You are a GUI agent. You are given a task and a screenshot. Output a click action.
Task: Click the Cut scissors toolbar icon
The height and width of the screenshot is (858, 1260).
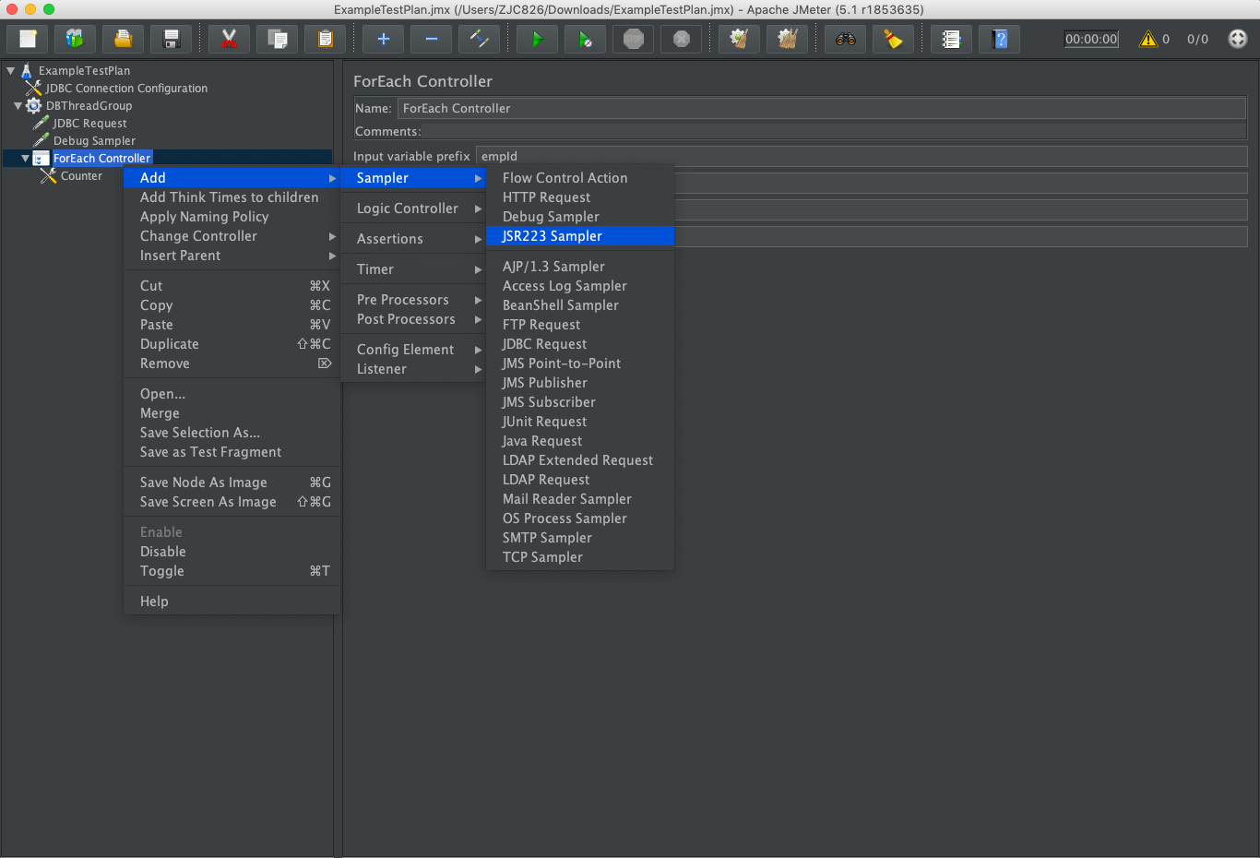(x=230, y=39)
